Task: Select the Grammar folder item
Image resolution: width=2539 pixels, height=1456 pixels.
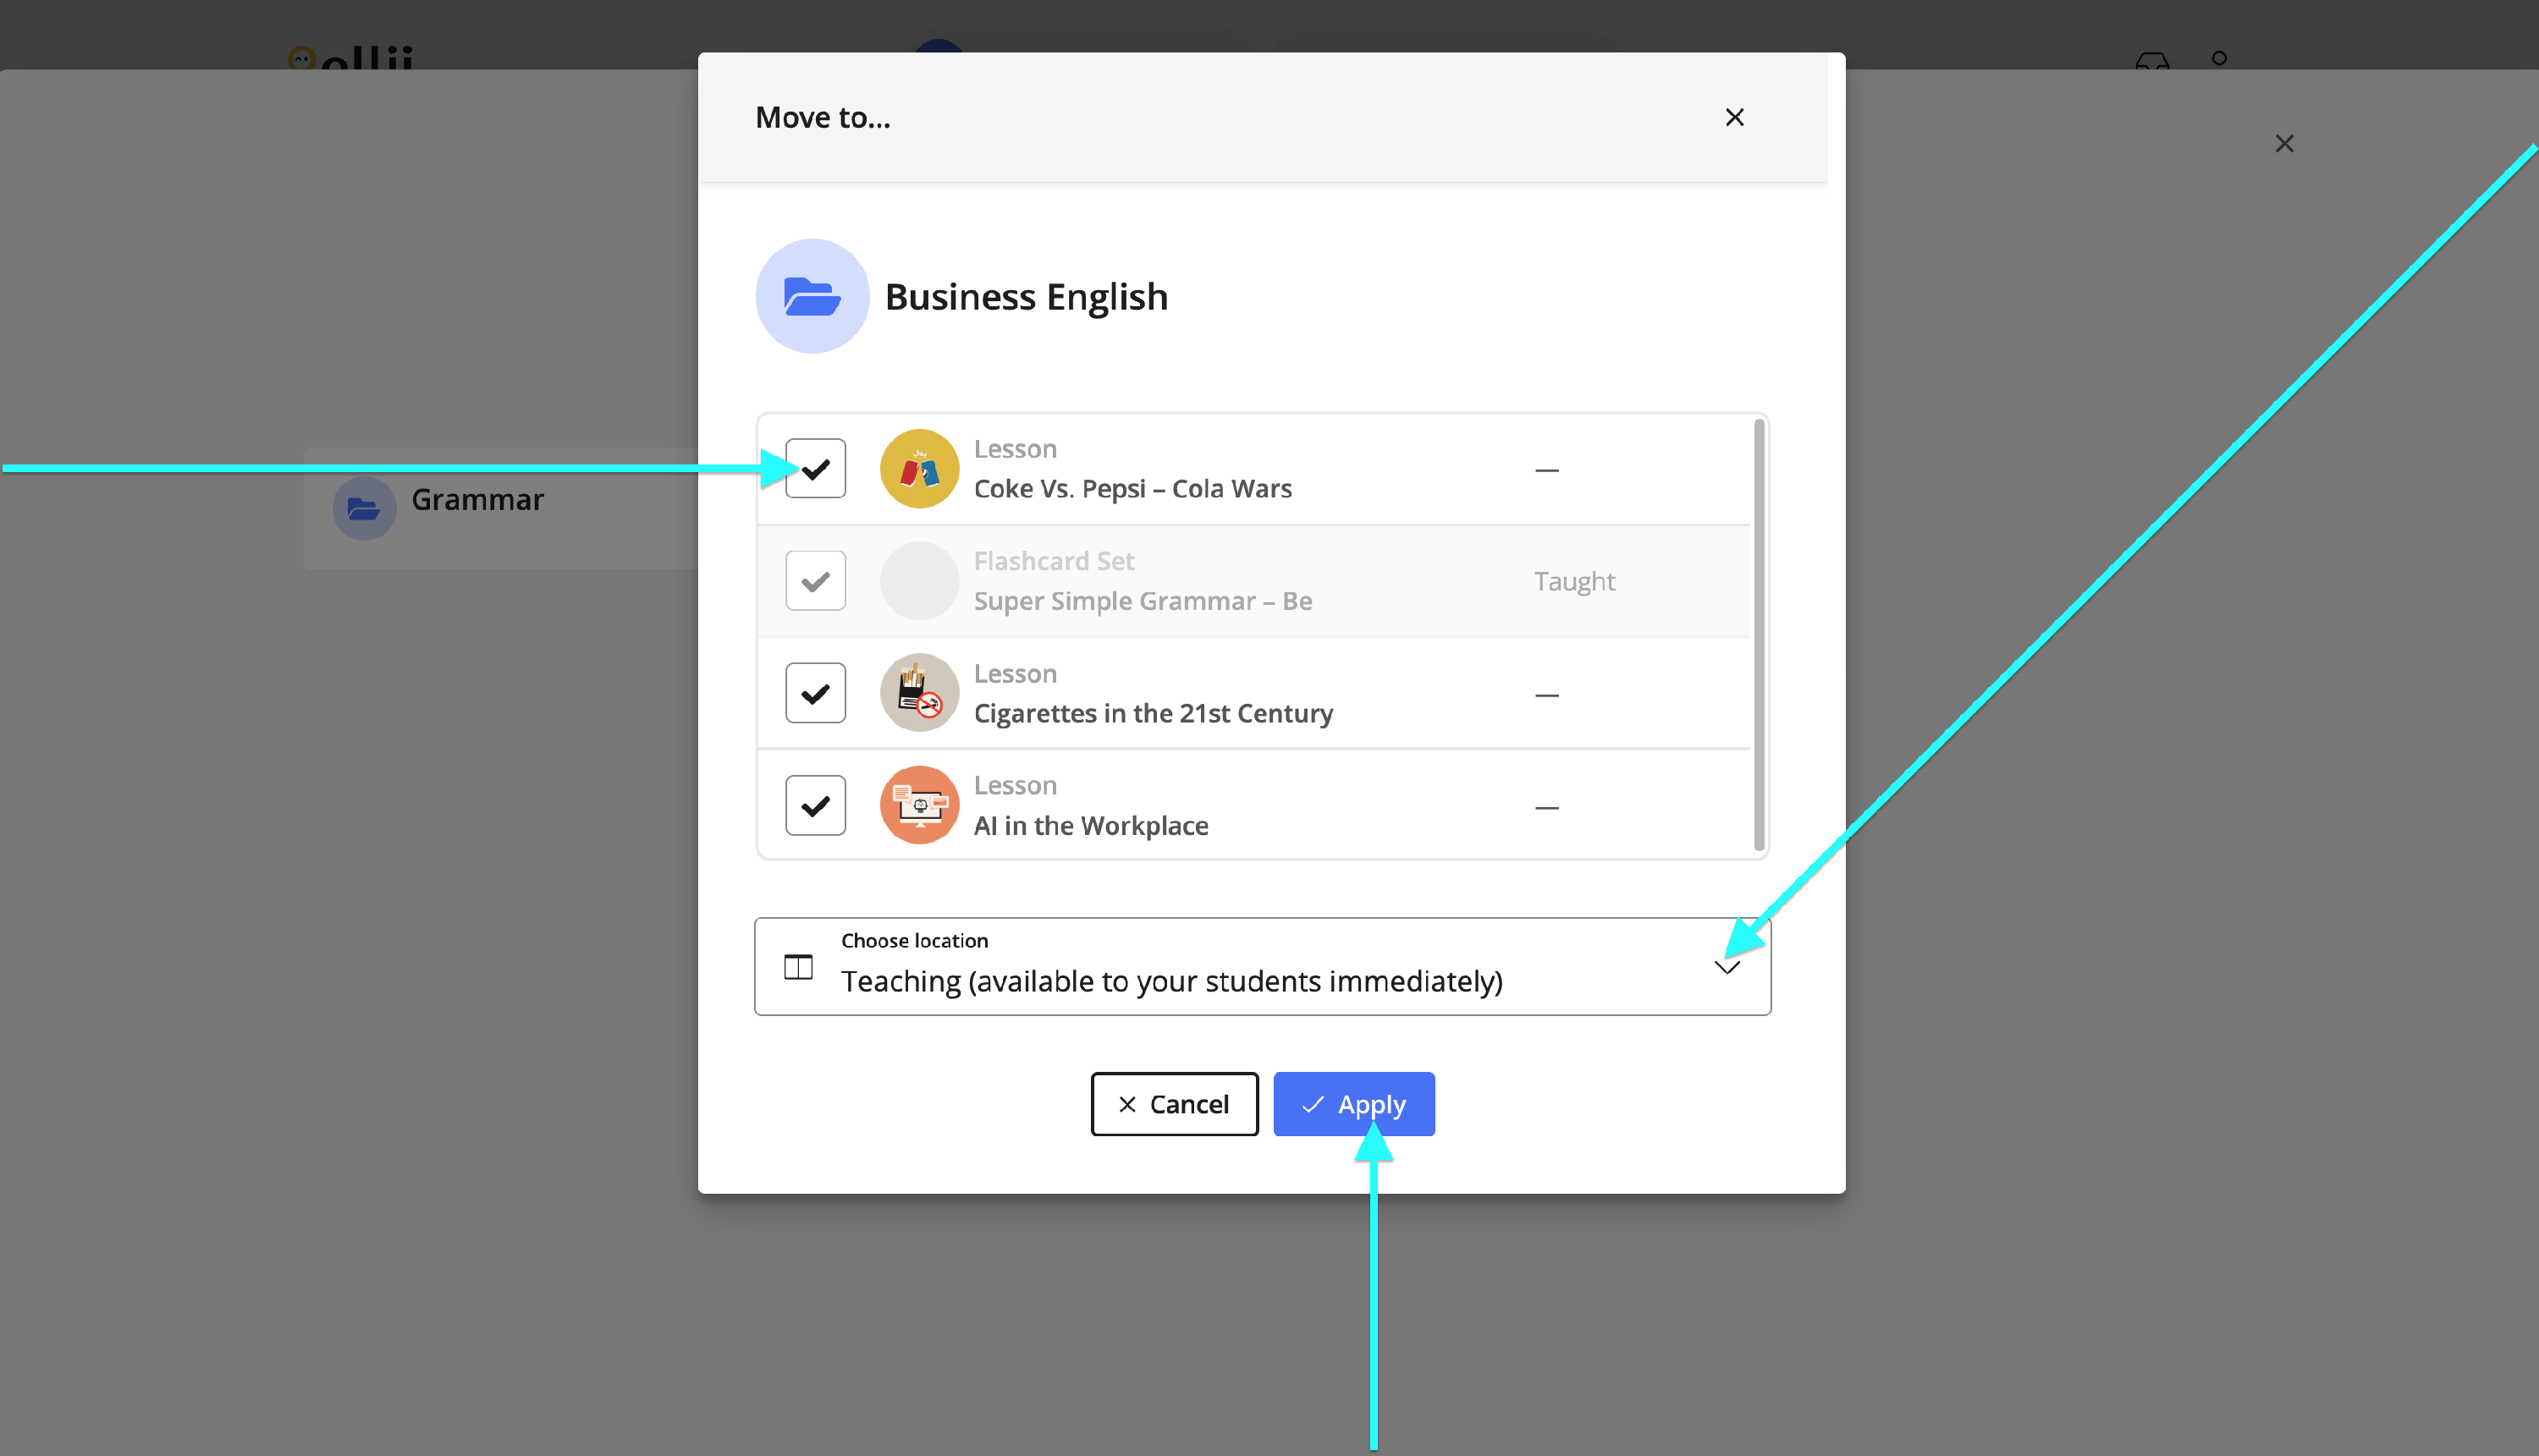Action: pyautogui.click(x=477, y=500)
